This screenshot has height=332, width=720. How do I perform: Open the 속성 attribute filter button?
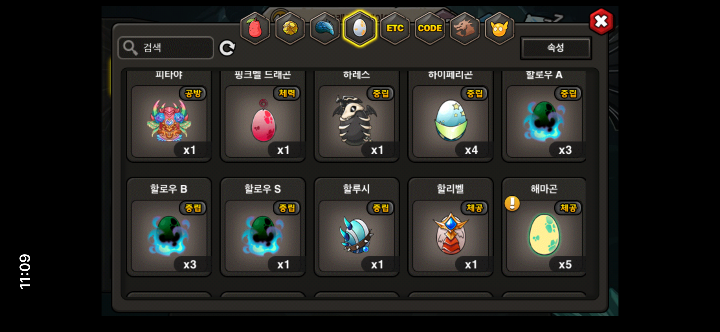coord(556,48)
